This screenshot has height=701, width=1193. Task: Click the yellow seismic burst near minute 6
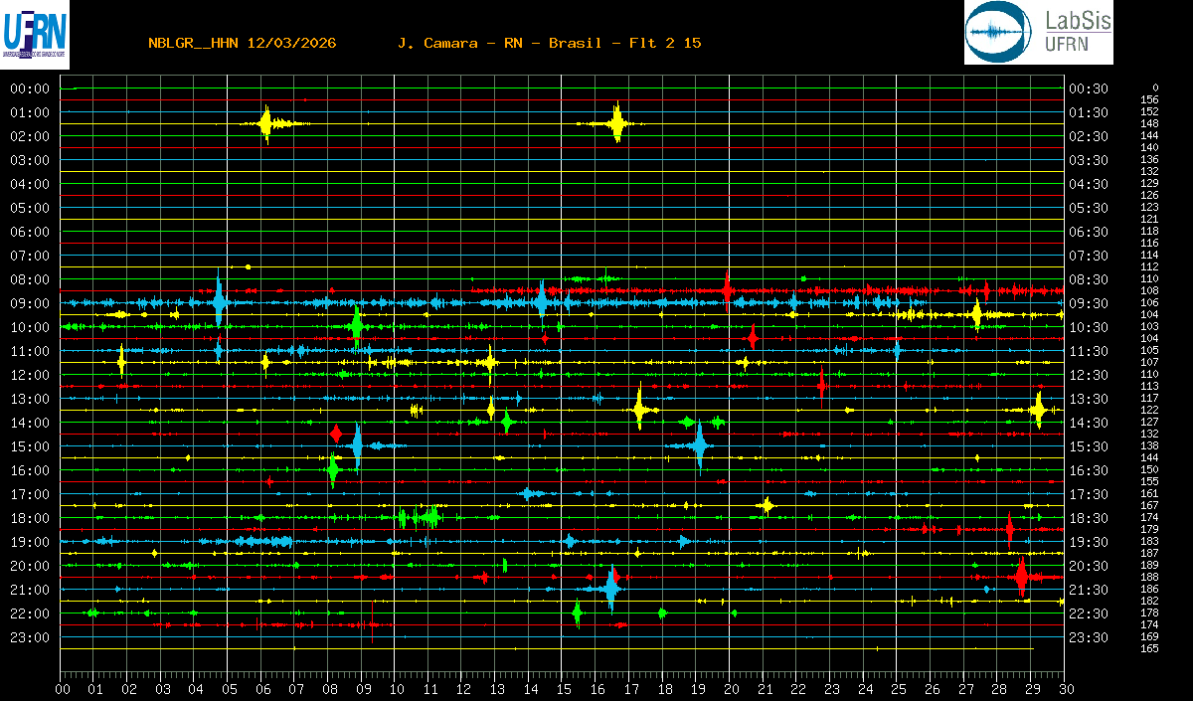(265, 123)
